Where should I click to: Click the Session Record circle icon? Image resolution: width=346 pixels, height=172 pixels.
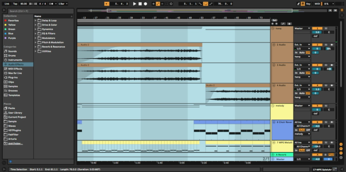tap(171, 4)
